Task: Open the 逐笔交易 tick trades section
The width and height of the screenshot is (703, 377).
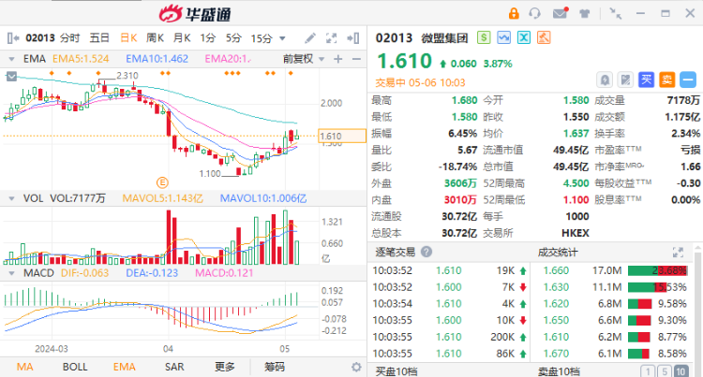Action: click(x=395, y=253)
